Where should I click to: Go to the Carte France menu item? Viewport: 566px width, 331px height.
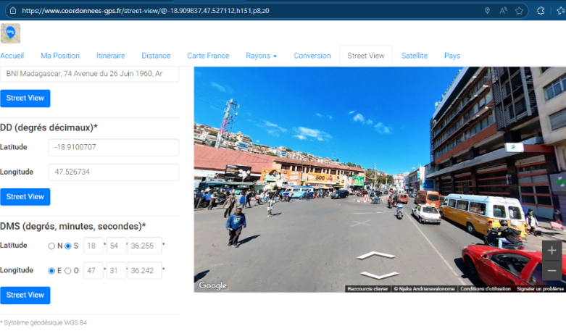[208, 56]
